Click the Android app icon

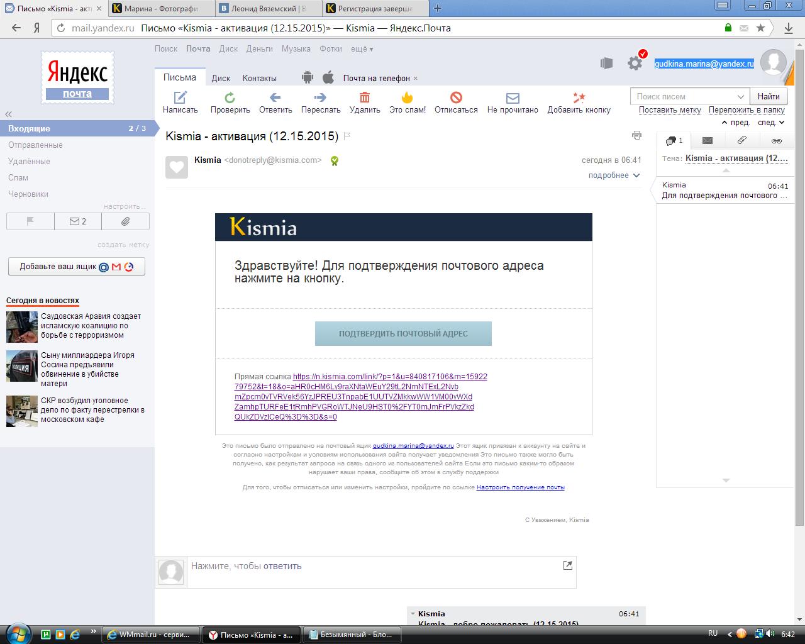(x=308, y=77)
